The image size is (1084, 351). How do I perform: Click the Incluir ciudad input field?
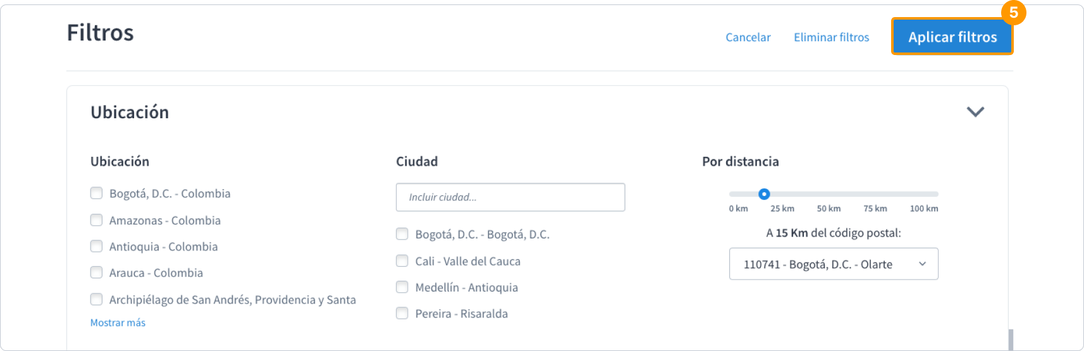[510, 197]
